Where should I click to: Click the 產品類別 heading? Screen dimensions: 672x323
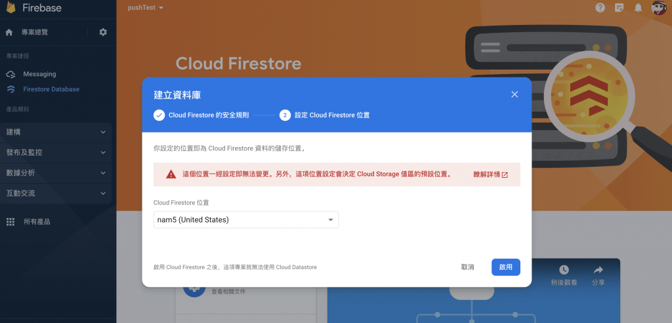click(x=18, y=110)
